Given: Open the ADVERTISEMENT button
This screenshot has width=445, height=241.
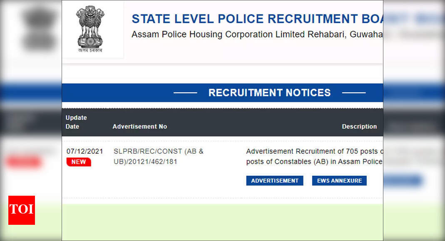Looking at the screenshot, I should pyautogui.click(x=275, y=181).
